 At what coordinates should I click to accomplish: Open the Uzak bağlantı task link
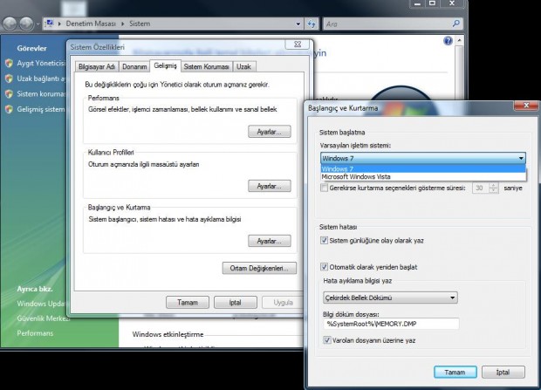pos(41,79)
